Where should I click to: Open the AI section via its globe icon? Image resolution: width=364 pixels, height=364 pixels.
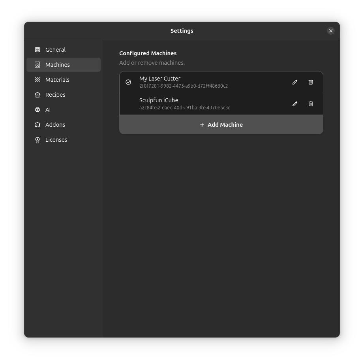[38, 110]
